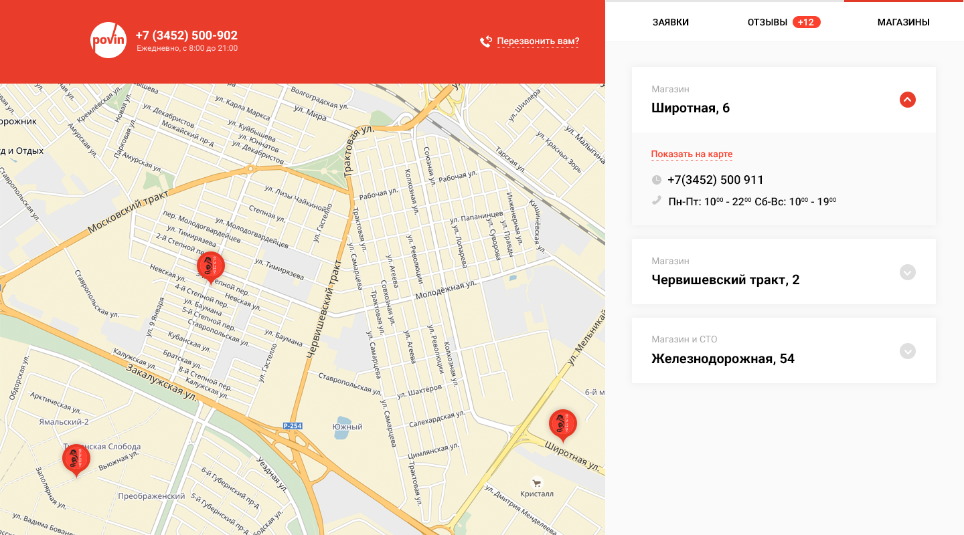Click the Червишевский тракт, 2 store title
Image resolution: width=964 pixels, height=535 pixels.
726,280
